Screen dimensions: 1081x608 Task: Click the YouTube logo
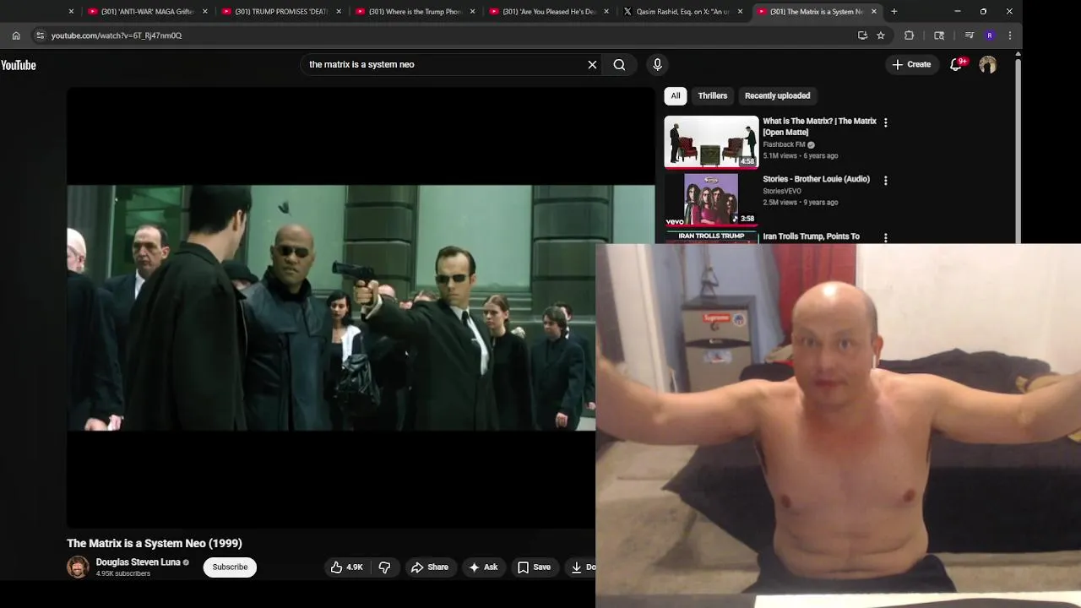tap(18, 65)
